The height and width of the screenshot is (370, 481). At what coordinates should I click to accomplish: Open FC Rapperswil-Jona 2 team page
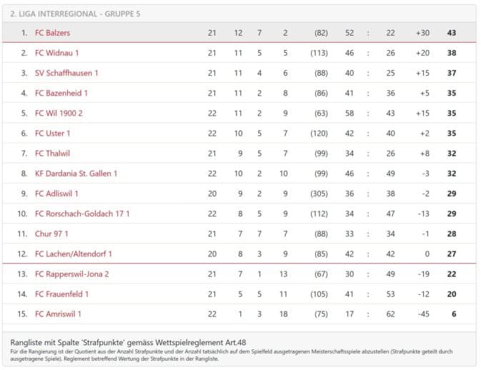tap(71, 274)
